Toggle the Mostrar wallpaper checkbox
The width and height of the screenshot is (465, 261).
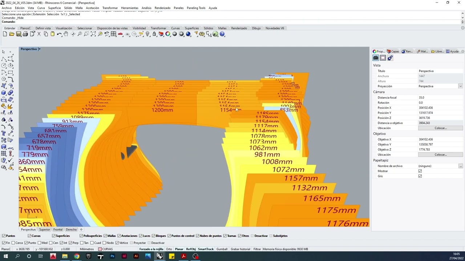(x=420, y=171)
